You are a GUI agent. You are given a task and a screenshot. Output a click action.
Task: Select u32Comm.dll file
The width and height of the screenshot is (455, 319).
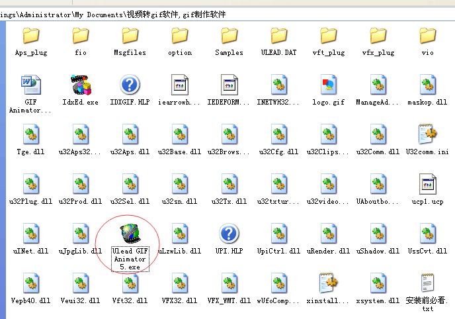(x=378, y=134)
